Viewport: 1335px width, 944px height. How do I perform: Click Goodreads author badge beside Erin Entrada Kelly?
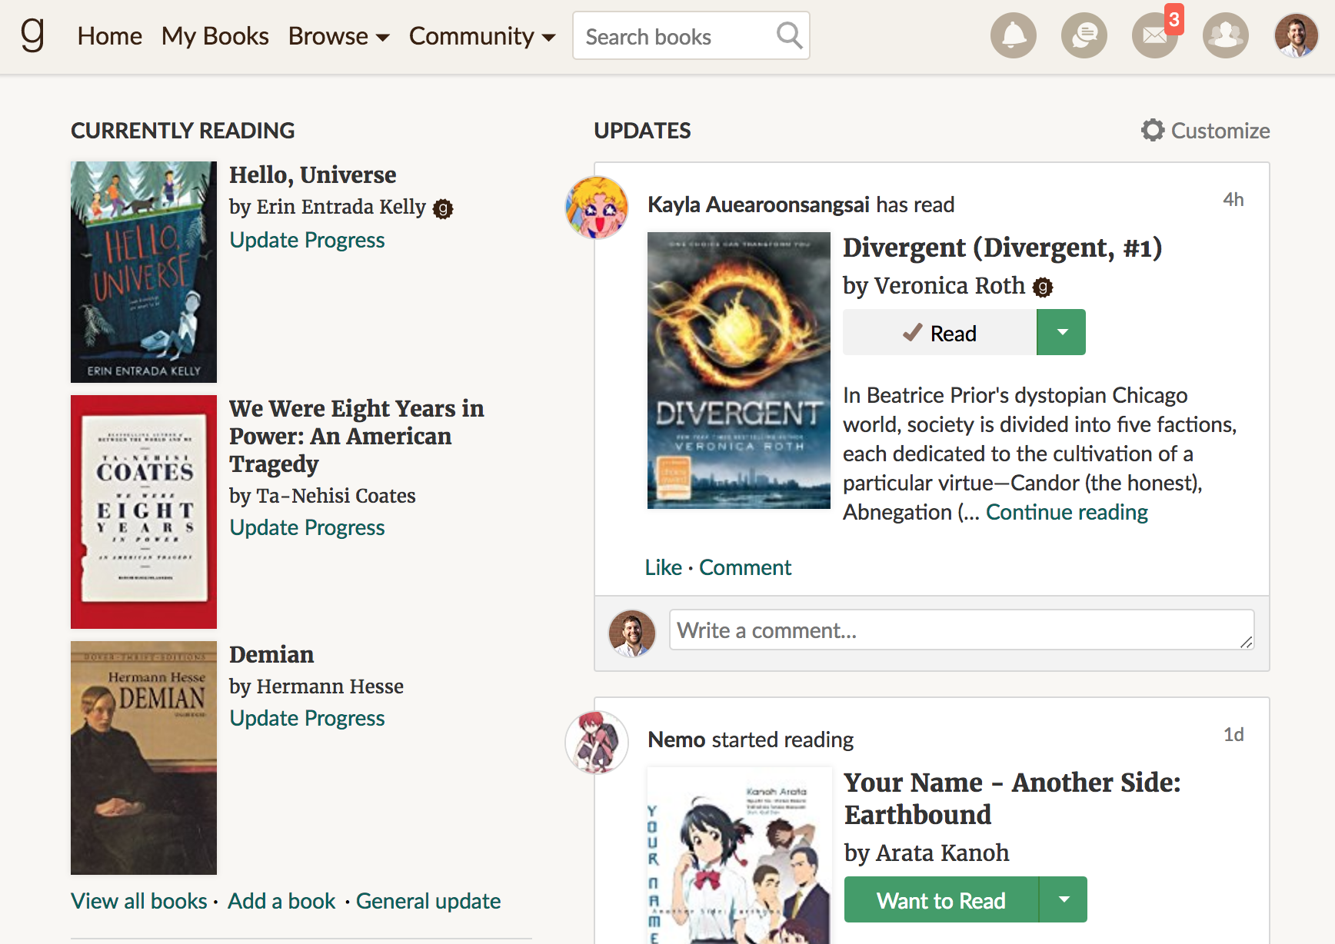[x=443, y=208]
